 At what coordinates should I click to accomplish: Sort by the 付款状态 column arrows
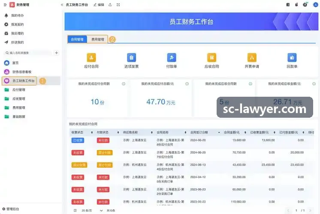118,132
